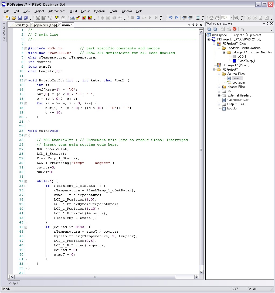Open the Output panel at the bottom

coord(14,283)
